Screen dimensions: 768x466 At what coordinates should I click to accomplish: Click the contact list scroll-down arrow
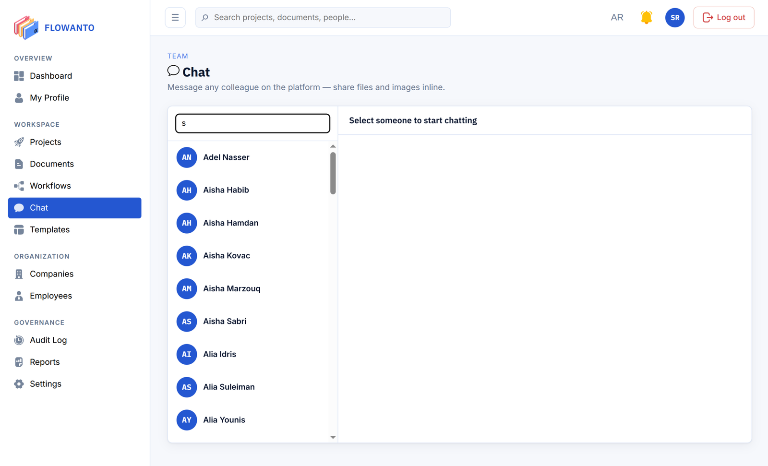[x=333, y=437]
